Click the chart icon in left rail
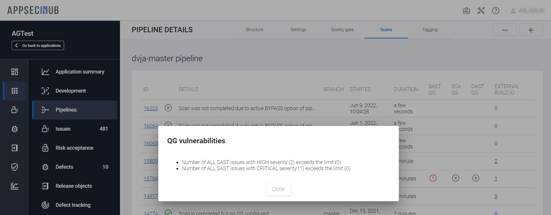Screen dimensions: 551x215 tap(15, 186)
